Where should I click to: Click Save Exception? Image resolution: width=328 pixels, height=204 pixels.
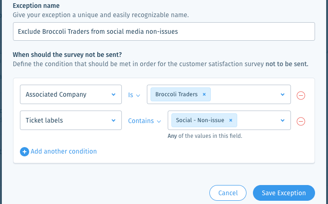[x=284, y=193]
